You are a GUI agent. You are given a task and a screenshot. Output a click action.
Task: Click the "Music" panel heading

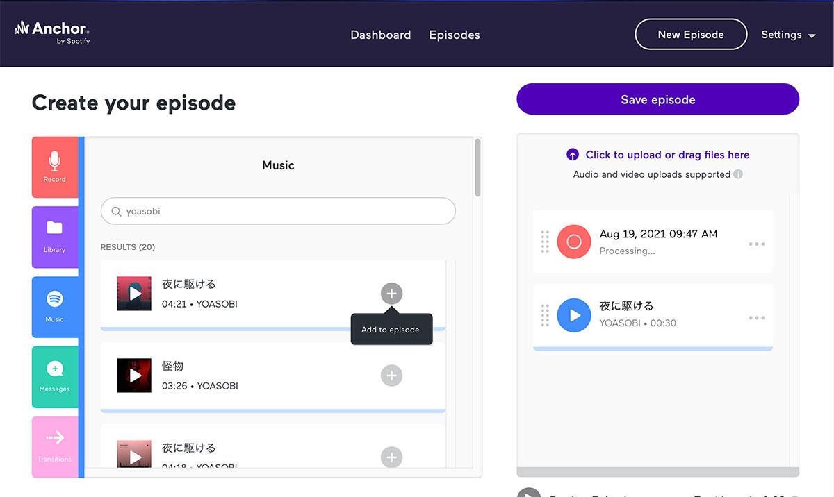278,165
